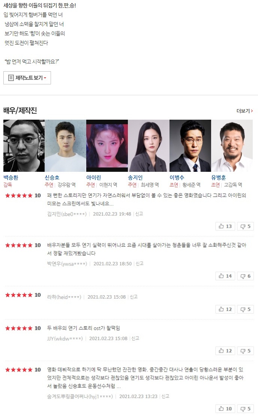Select 송지인's cast photo
258x416 pixels.
pyautogui.click(x=148, y=146)
